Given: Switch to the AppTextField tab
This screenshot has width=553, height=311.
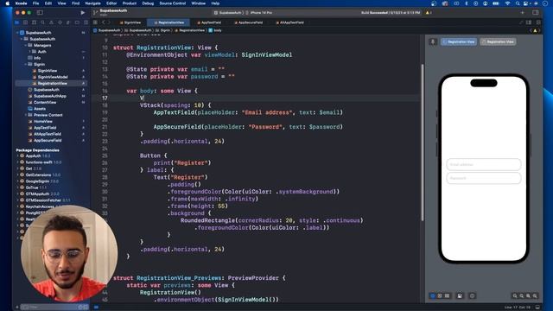Looking at the screenshot, I should (209, 22).
